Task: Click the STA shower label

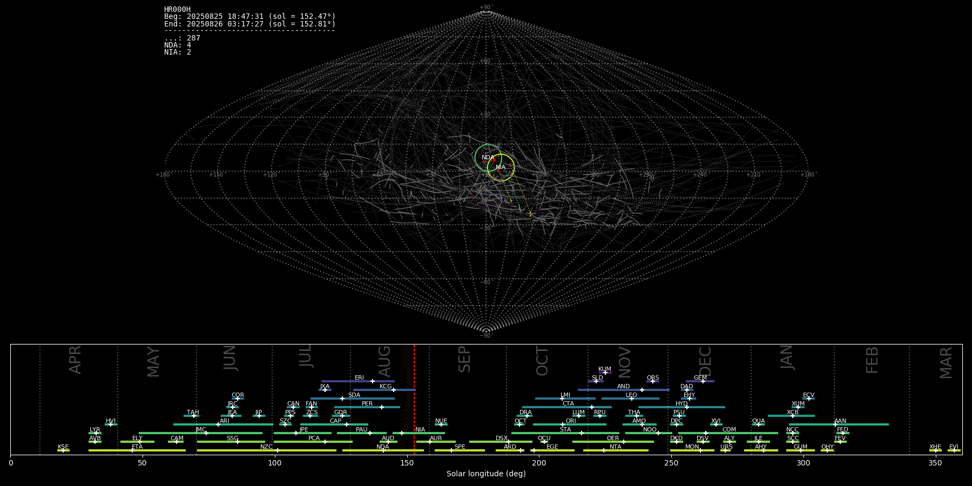Action: click(x=565, y=430)
